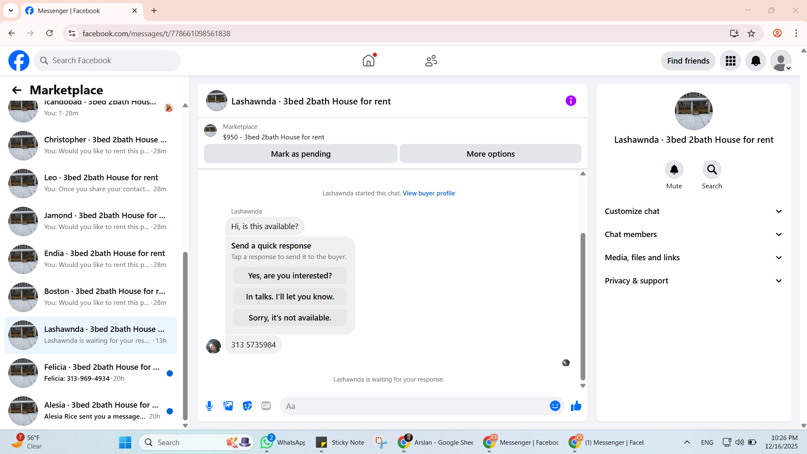807x454 pixels.
Task: Install app icon in address bar
Action: tap(734, 33)
